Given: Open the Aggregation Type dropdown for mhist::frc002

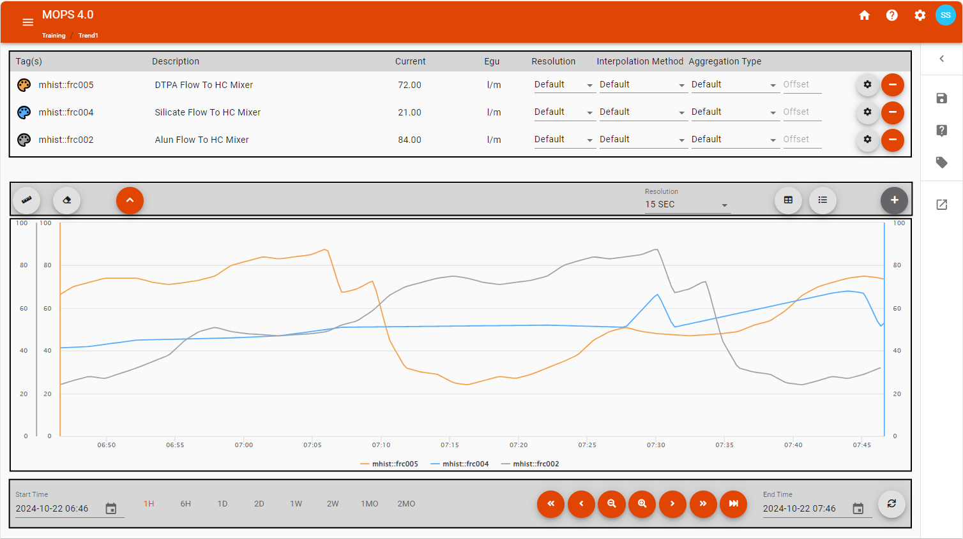Looking at the screenshot, I should (x=734, y=139).
